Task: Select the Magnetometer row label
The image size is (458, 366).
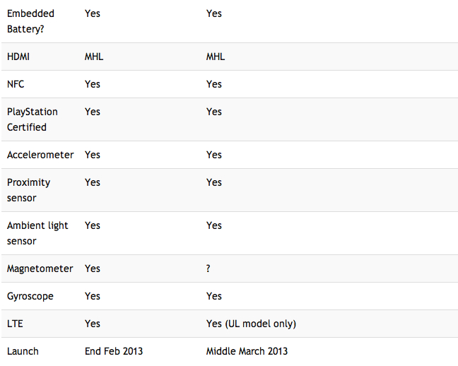Action: click(x=40, y=268)
